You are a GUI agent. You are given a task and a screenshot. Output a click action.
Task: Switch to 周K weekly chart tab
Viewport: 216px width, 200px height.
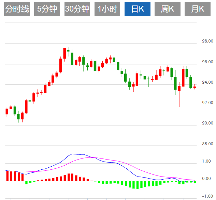(x=168, y=9)
